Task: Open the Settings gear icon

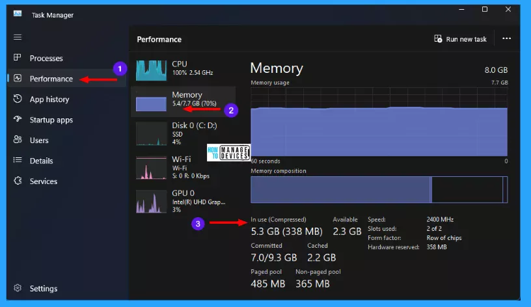Action: pyautogui.click(x=18, y=288)
